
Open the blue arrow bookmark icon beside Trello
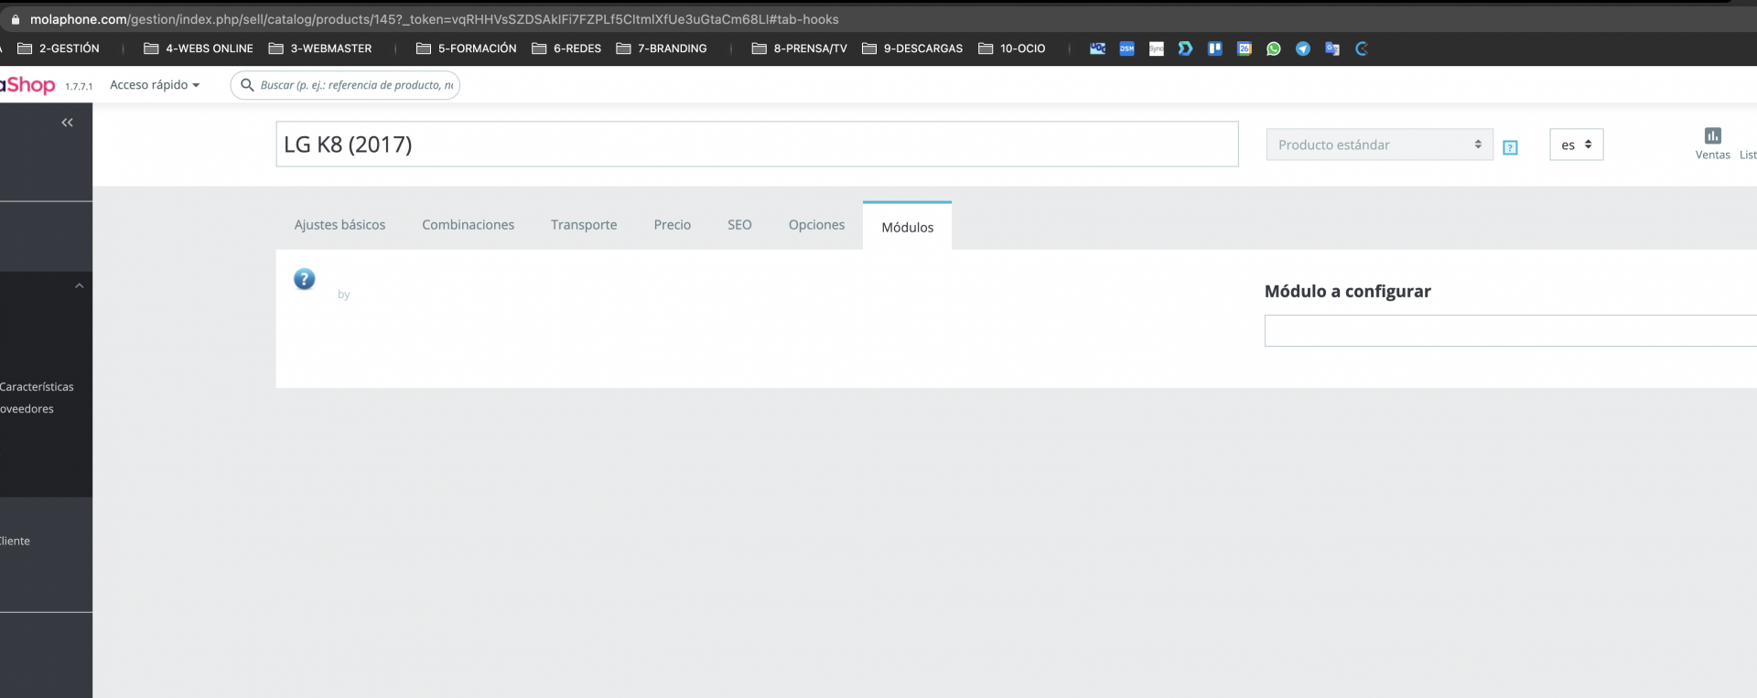coord(1185,48)
